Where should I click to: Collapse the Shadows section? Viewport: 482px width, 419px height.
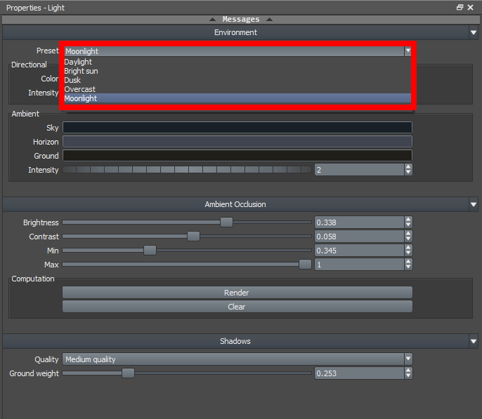[x=474, y=341]
